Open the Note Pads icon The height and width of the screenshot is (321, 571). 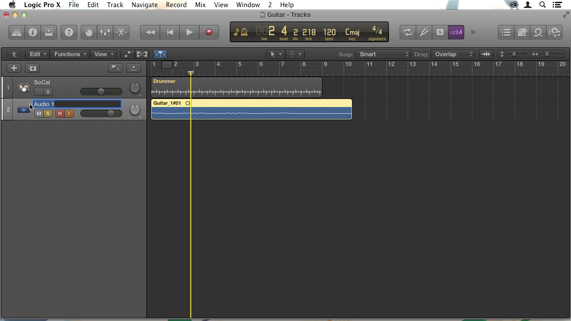coord(522,33)
